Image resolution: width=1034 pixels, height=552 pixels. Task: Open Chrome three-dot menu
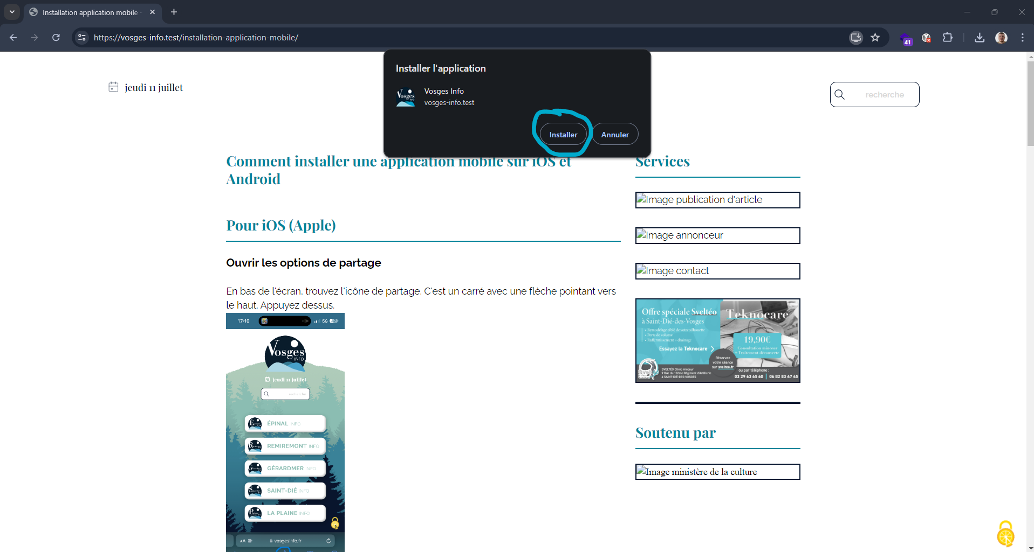pos(1023,38)
